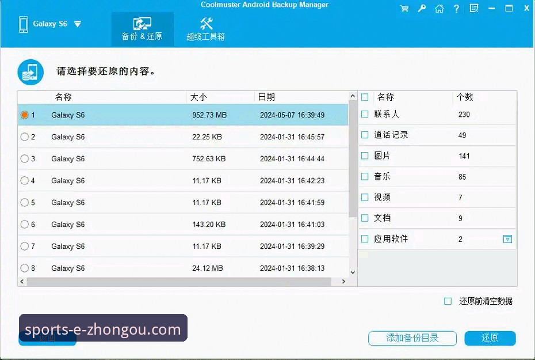Click the date 2024-01-31 16:41:03
The width and height of the screenshot is (535, 360).
tap(292, 225)
